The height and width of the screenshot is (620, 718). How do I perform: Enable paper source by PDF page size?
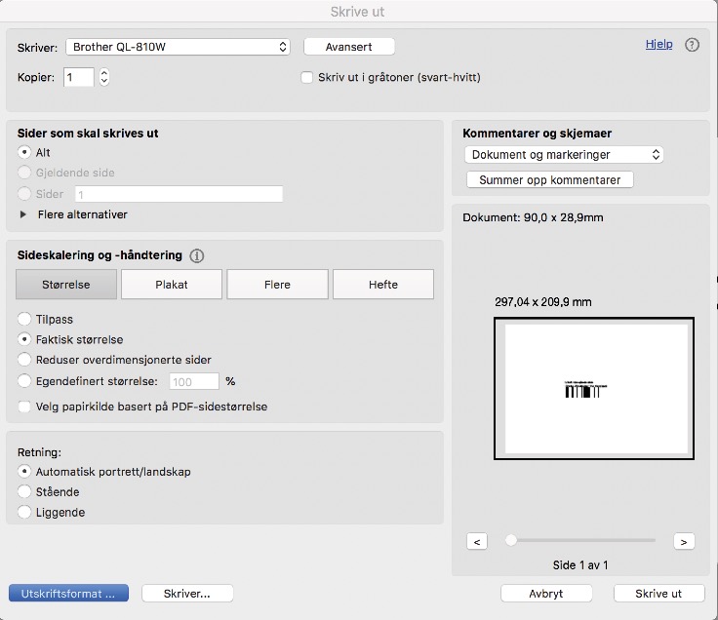tap(24, 407)
